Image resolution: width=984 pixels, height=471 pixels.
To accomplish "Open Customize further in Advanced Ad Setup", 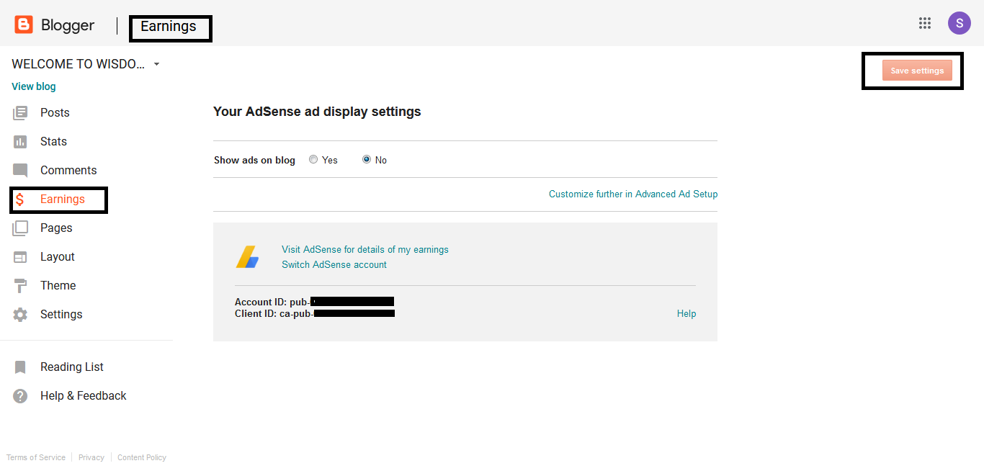I will 632,194.
